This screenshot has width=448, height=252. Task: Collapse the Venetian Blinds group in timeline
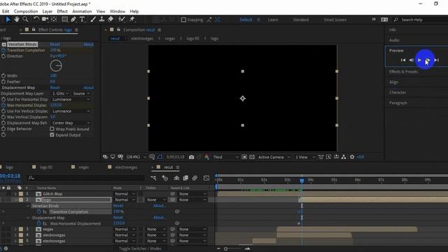coord(28,206)
